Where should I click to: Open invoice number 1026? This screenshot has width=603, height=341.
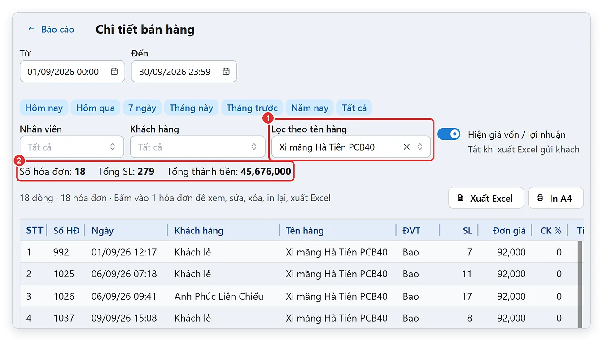coord(64,296)
